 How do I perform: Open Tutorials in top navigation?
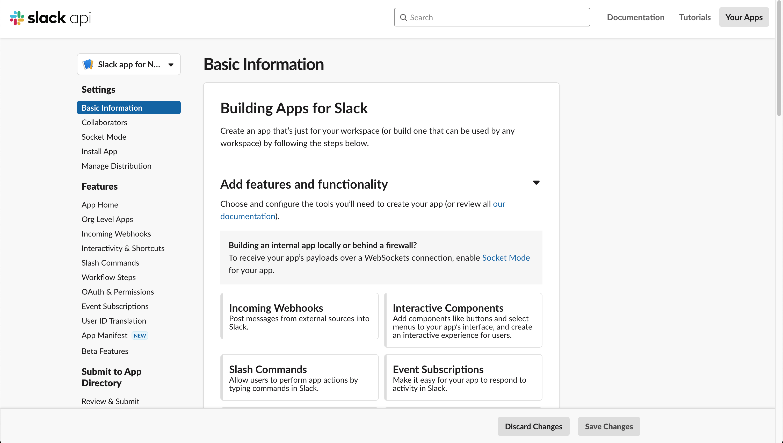click(x=694, y=17)
